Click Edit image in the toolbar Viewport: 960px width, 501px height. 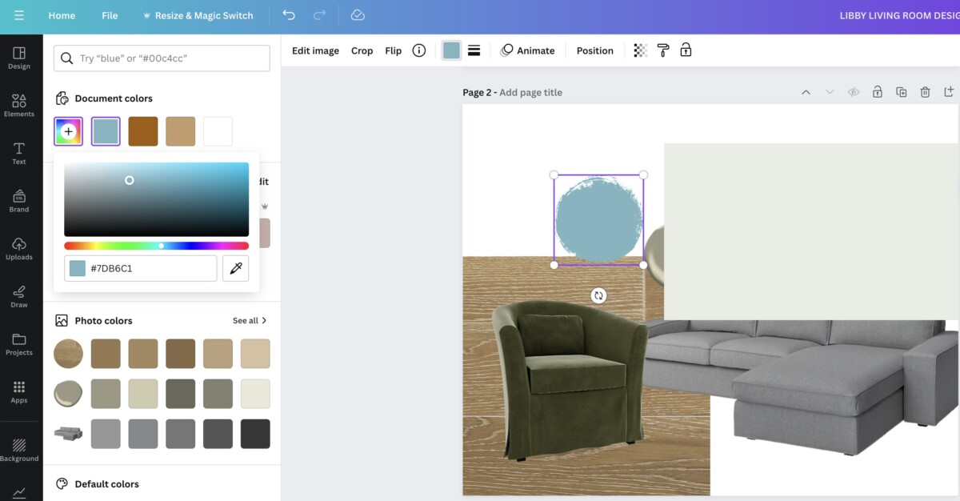click(x=314, y=50)
